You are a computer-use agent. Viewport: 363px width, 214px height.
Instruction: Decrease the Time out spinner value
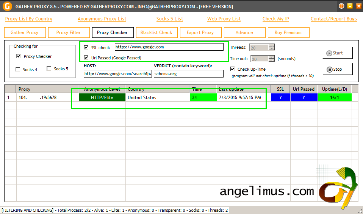tap(272, 60)
